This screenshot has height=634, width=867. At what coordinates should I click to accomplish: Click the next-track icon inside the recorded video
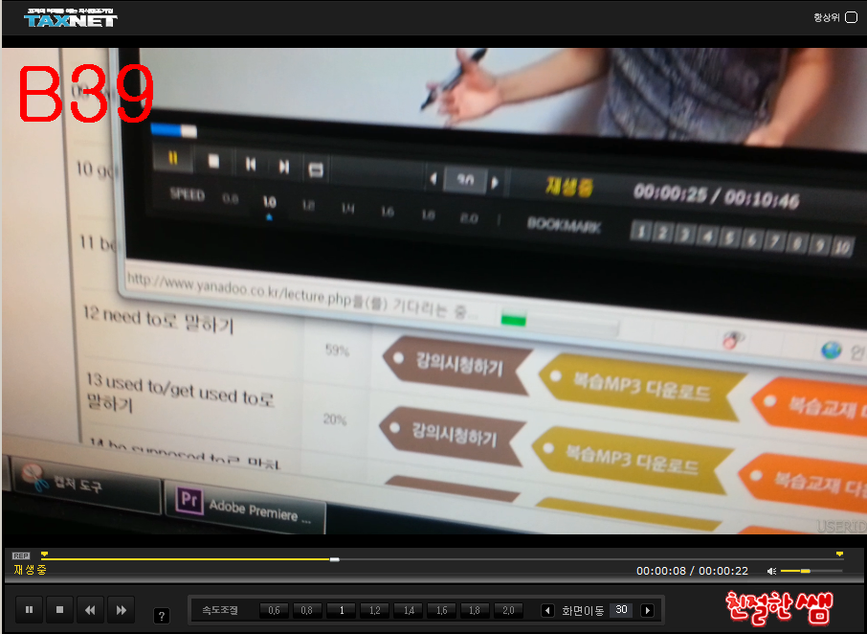pos(283,167)
